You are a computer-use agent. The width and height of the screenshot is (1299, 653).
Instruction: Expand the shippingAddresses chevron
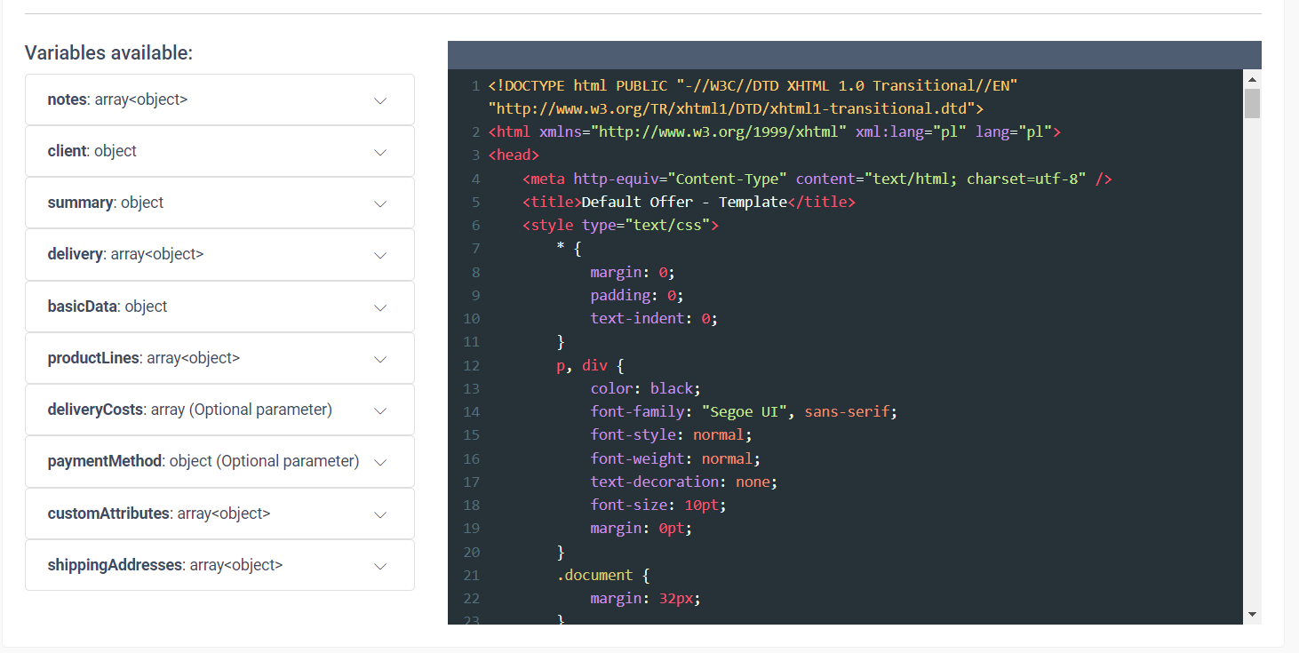[380, 566]
